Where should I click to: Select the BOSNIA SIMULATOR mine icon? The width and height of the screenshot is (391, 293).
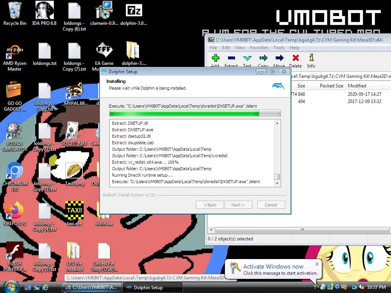click(15, 137)
